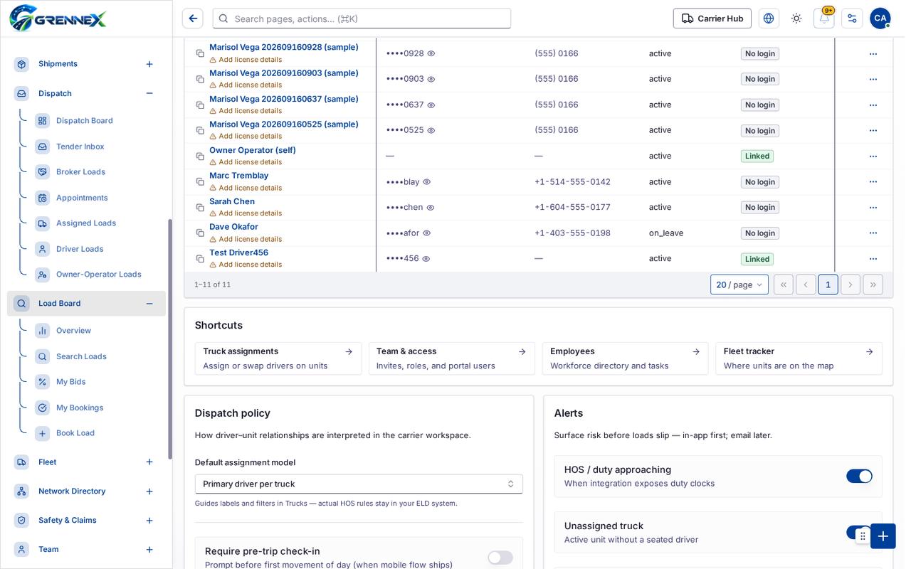Open My Bids in the sidebar
The width and height of the screenshot is (911, 569).
71,382
